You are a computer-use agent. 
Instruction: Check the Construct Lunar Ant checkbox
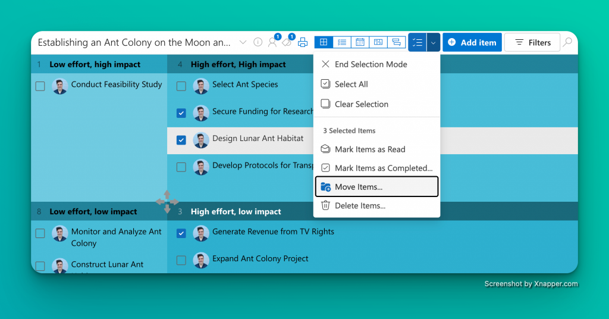point(40,266)
